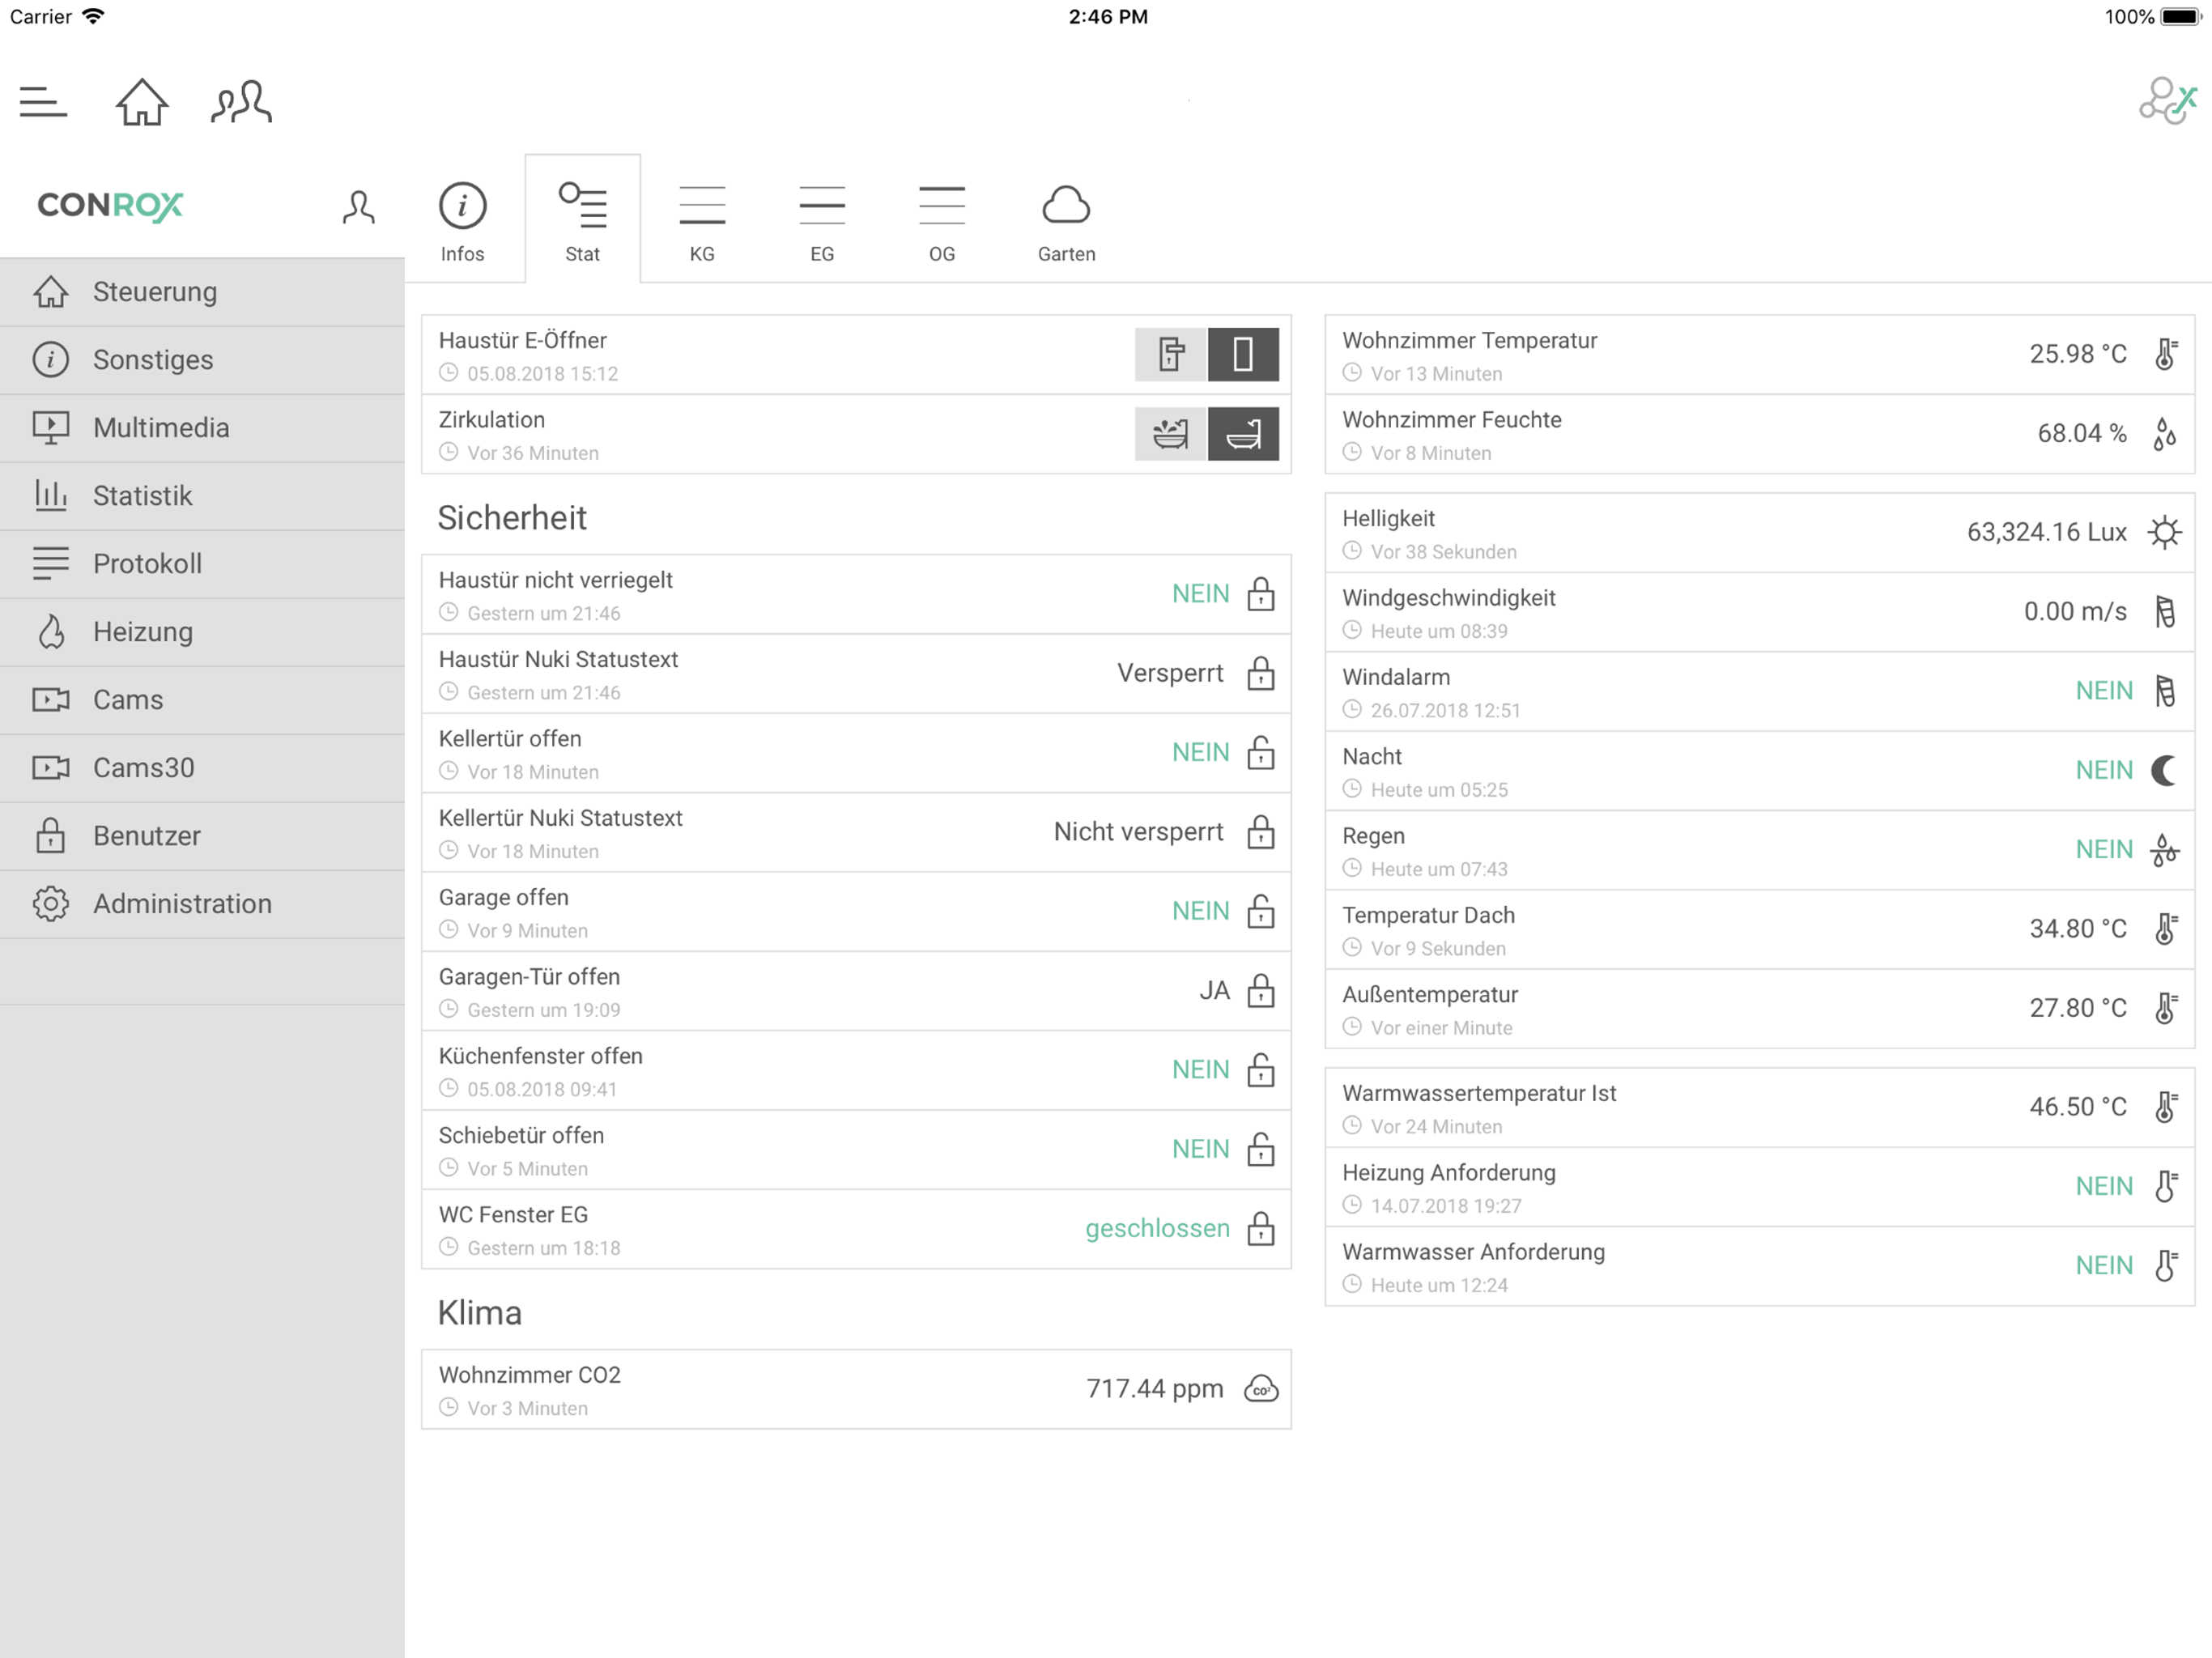The width and height of the screenshot is (2212, 1658).
Task: Click thermometer icon for Temperatur Dach
Action: (x=2165, y=929)
